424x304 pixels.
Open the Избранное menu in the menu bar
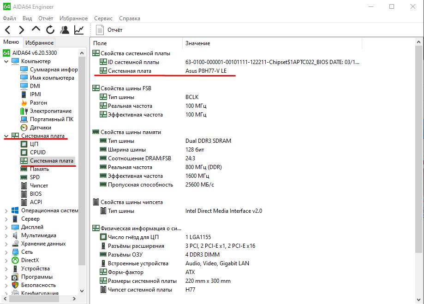[73, 18]
